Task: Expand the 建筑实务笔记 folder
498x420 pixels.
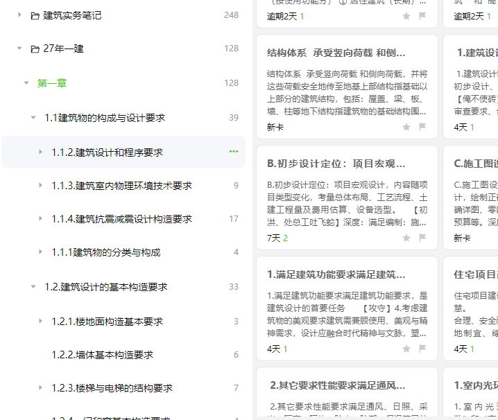Action: (x=19, y=15)
